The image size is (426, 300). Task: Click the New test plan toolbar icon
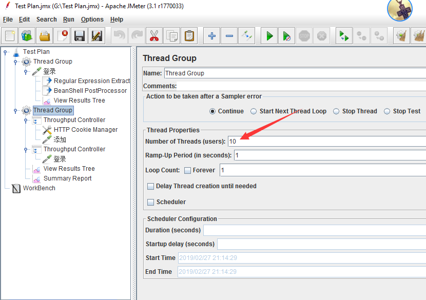(10, 36)
